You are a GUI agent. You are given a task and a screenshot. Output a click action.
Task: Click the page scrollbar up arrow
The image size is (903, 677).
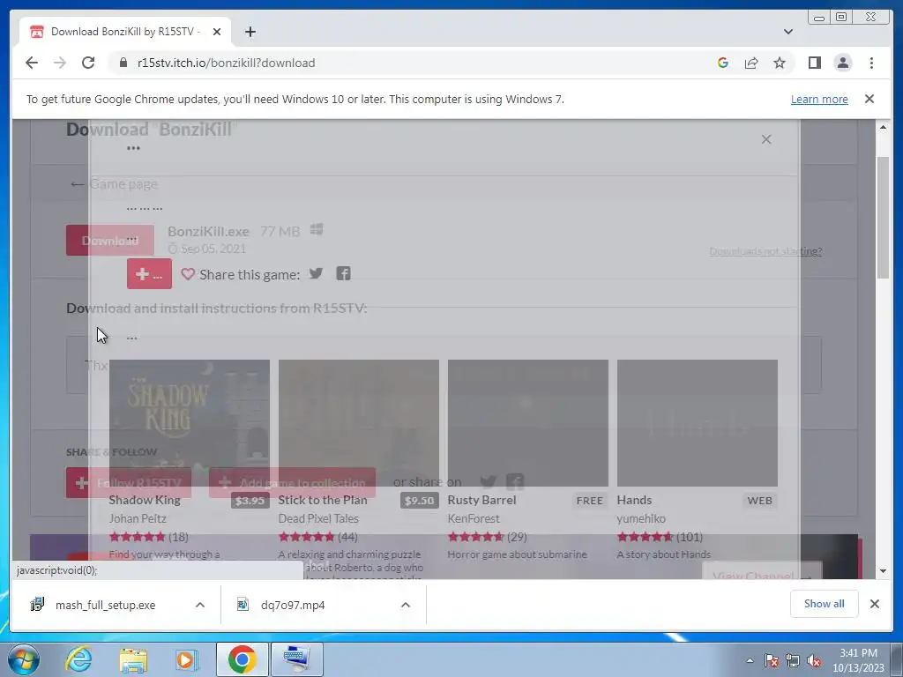(883, 127)
